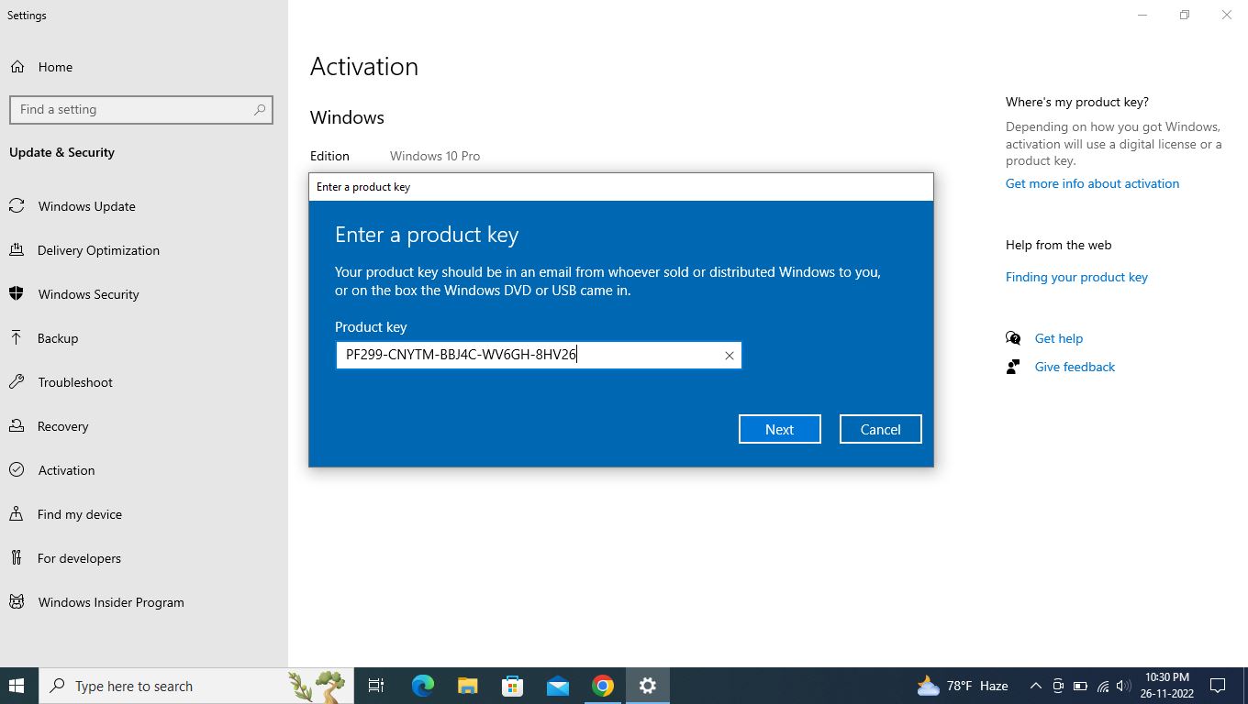This screenshot has width=1248, height=704.
Task: Click the Meet Now tray icon
Action: (x=1058, y=686)
